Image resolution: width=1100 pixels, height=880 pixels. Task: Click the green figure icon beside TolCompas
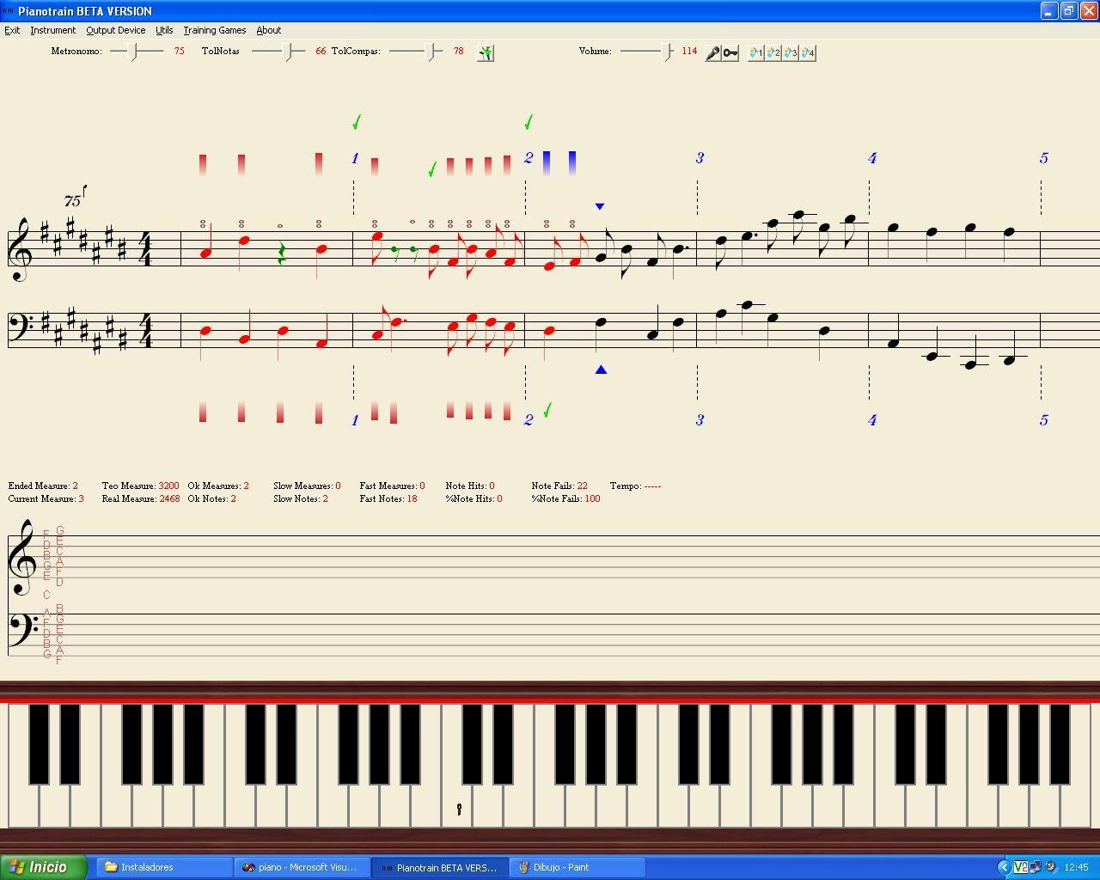[x=486, y=52]
